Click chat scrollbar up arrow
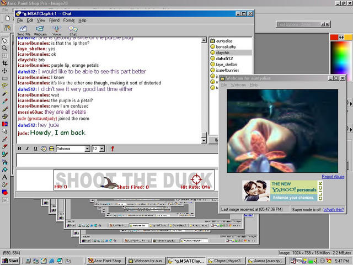 coord(204,40)
